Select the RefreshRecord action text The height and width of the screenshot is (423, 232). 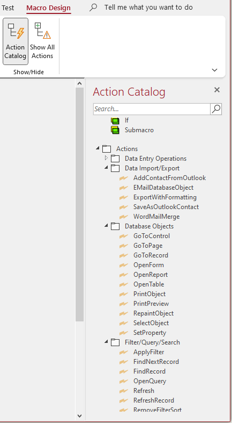(154, 400)
